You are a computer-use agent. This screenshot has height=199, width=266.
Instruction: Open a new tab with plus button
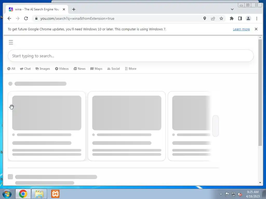click(x=74, y=9)
